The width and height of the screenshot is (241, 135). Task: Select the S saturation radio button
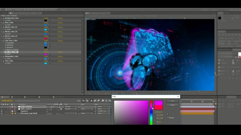[156, 115]
